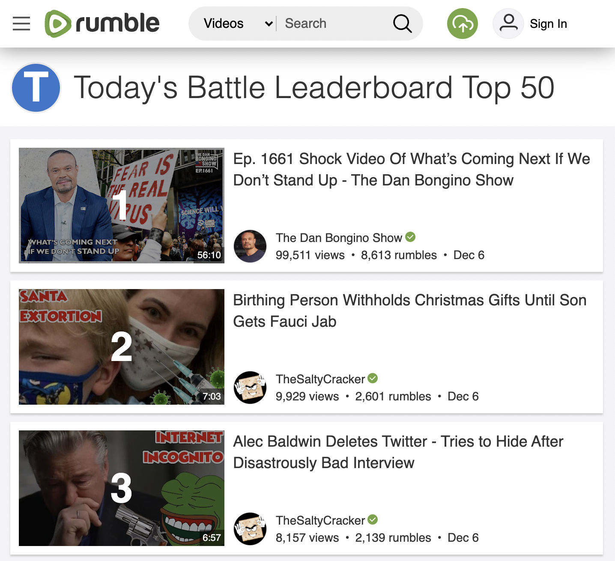Click into the Search input field

pos(334,24)
